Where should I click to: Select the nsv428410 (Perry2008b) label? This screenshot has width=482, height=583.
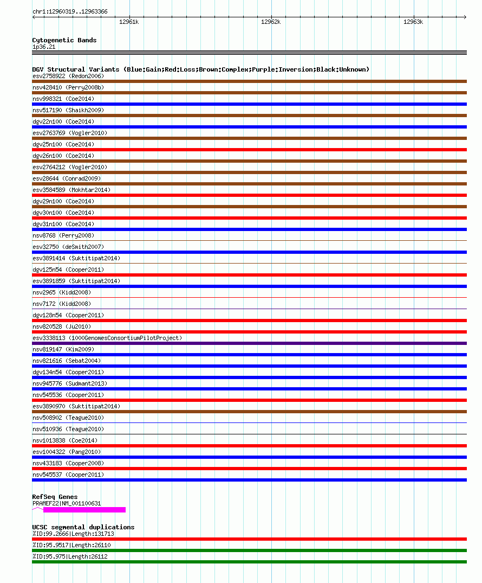click(x=68, y=87)
